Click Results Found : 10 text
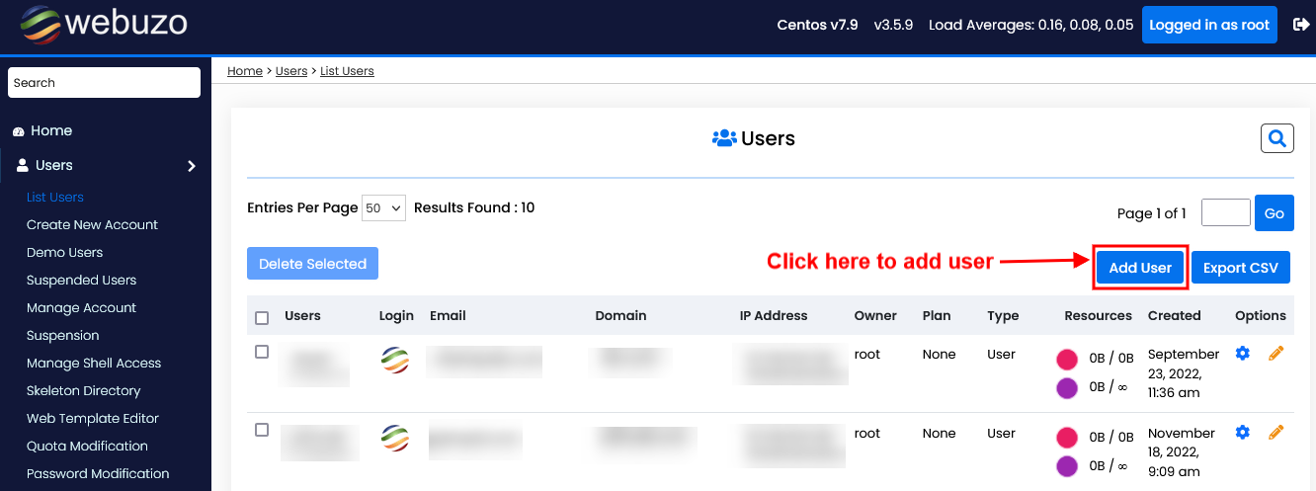Image resolution: width=1316 pixels, height=491 pixels. pos(474,207)
